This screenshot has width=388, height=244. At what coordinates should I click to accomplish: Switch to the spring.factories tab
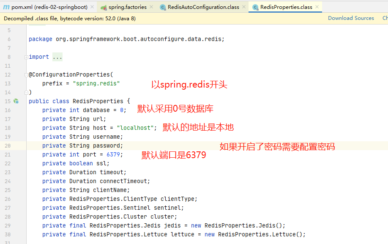127,7
